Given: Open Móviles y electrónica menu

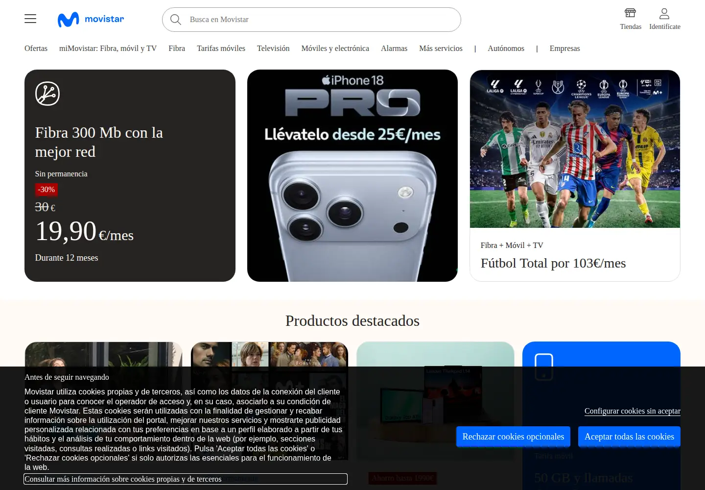Looking at the screenshot, I should pyautogui.click(x=335, y=49).
